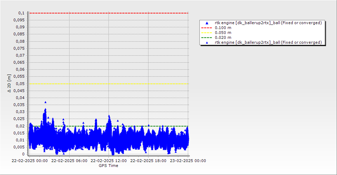
Task: Click the 22-02-2025 06:00 time label
Action: tap(69, 161)
